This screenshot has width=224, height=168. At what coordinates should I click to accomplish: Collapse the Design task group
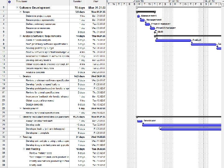click(21, 76)
